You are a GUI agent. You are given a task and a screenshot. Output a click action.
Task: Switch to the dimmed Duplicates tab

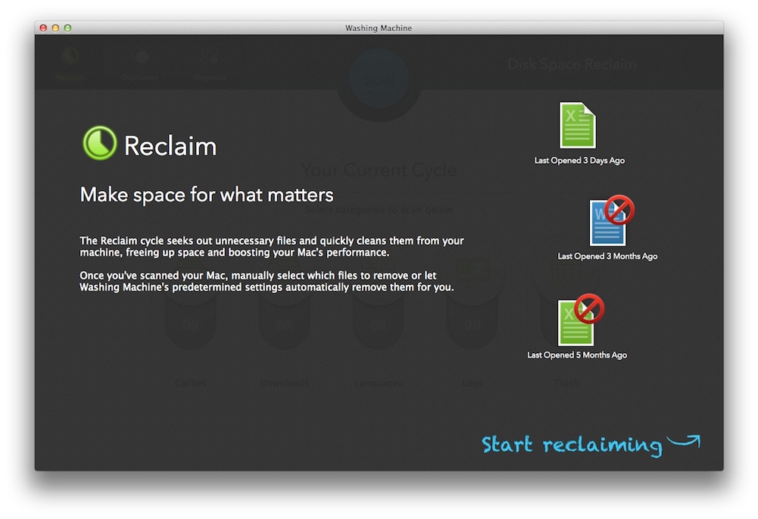coord(140,65)
